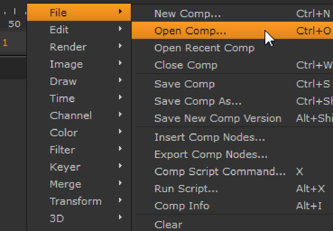Open the Transform submenu

click(x=75, y=201)
